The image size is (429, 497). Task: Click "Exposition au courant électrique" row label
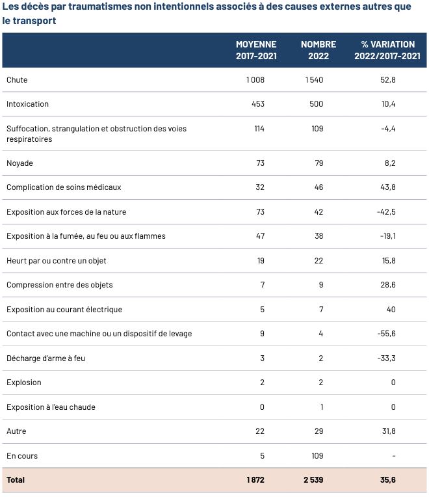pyautogui.click(x=64, y=310)
